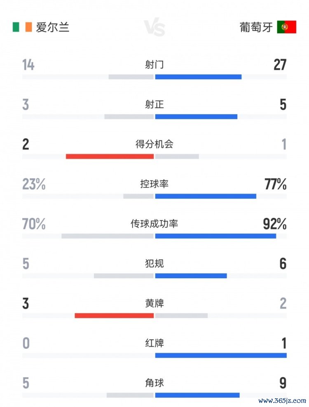Select the 葡萄牙 team name
Viewport: 309px width, 407px height.
point(256,27)
